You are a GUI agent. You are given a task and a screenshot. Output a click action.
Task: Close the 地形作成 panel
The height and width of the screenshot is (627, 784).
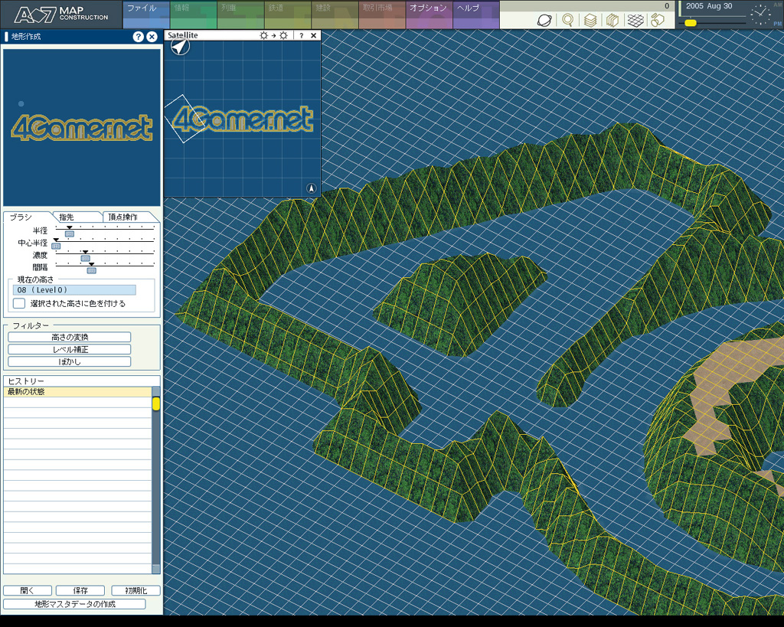[x=152, y=37]
